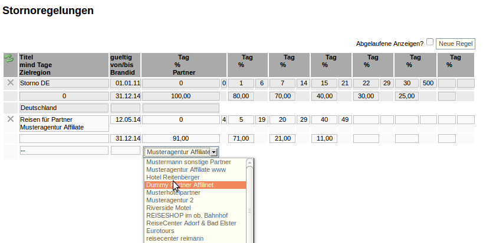The height and width of the screenshot is (243, 483).
Task: Remove the Reisen für Partner rule via X
Action: click(10, 119)
